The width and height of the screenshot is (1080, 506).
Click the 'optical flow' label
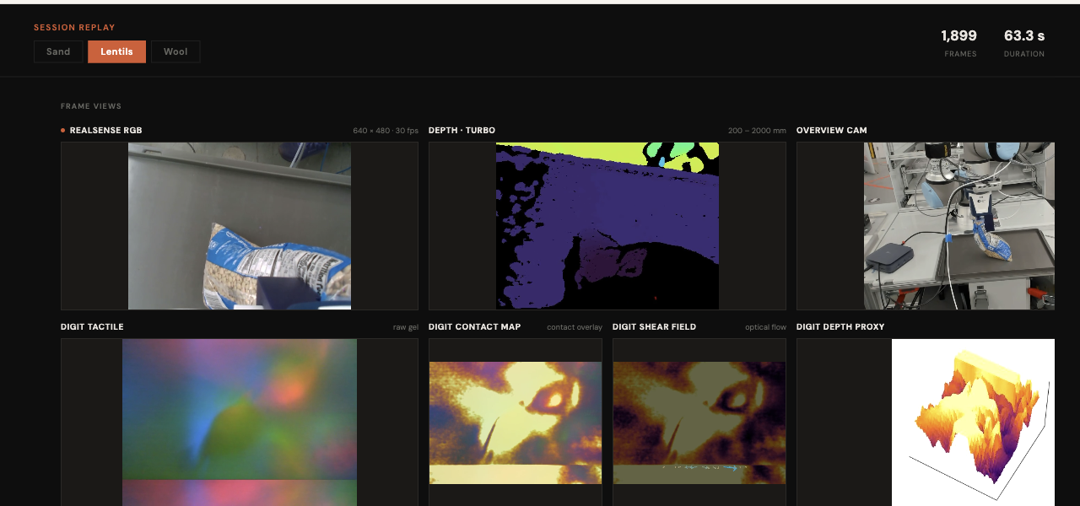(765, 327)
